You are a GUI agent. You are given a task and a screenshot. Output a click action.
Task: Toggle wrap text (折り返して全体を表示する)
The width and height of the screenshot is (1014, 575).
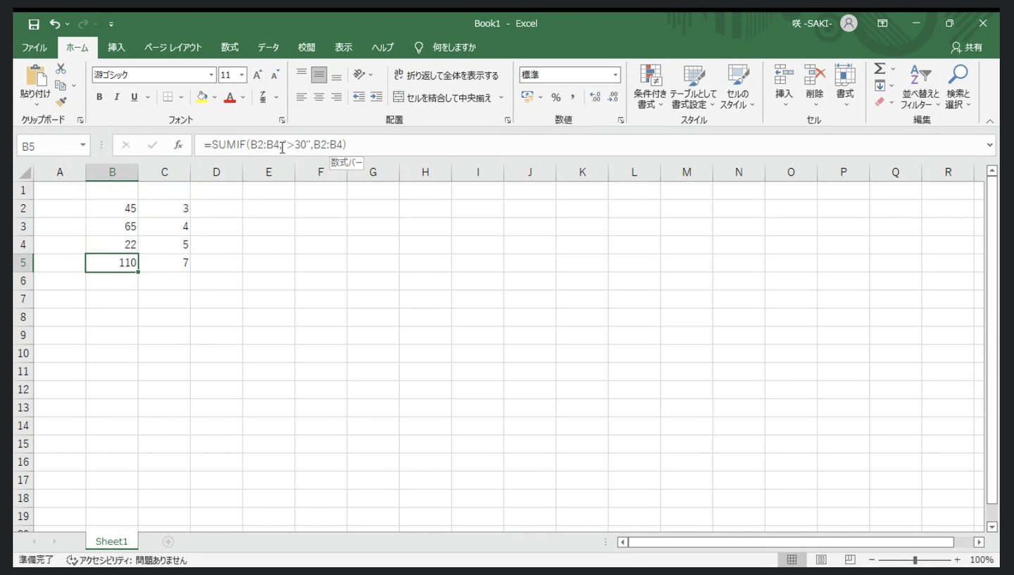point(446,75)
